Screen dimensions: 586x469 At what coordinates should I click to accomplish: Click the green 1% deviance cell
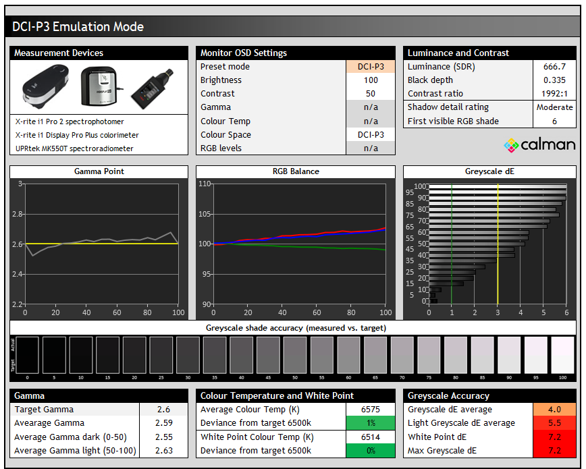pyautogui.click(x=371, y=423)
